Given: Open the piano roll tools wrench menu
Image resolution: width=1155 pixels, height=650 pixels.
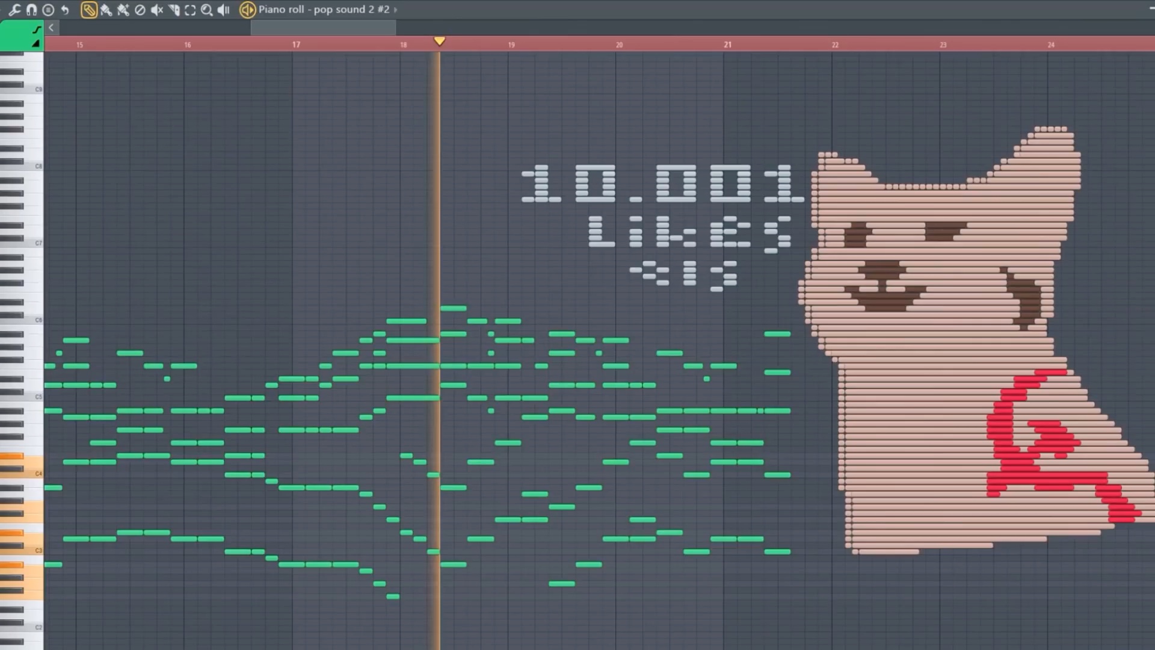Looking at the screenshot, I should 14,10.
